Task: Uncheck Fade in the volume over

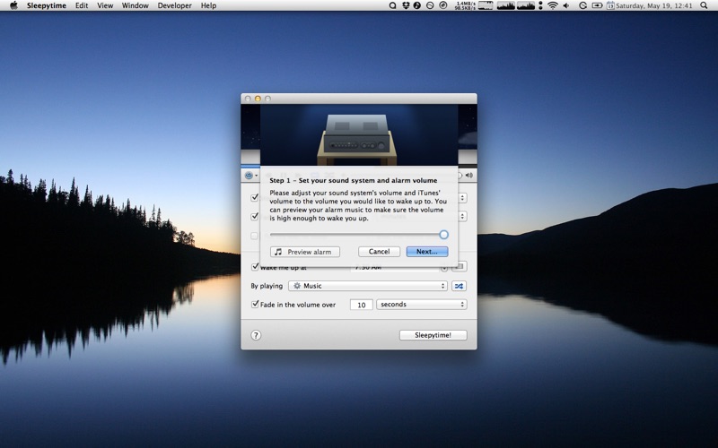Action: click(255, 304)
